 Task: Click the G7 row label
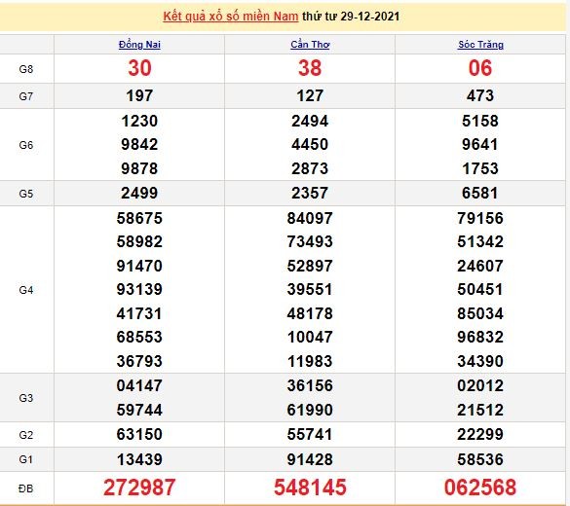point(26,96)
